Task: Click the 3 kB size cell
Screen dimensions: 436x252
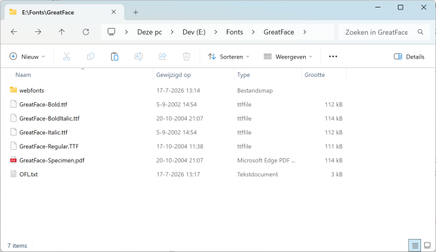Action: pyautogui.click(x=337, y=174)
